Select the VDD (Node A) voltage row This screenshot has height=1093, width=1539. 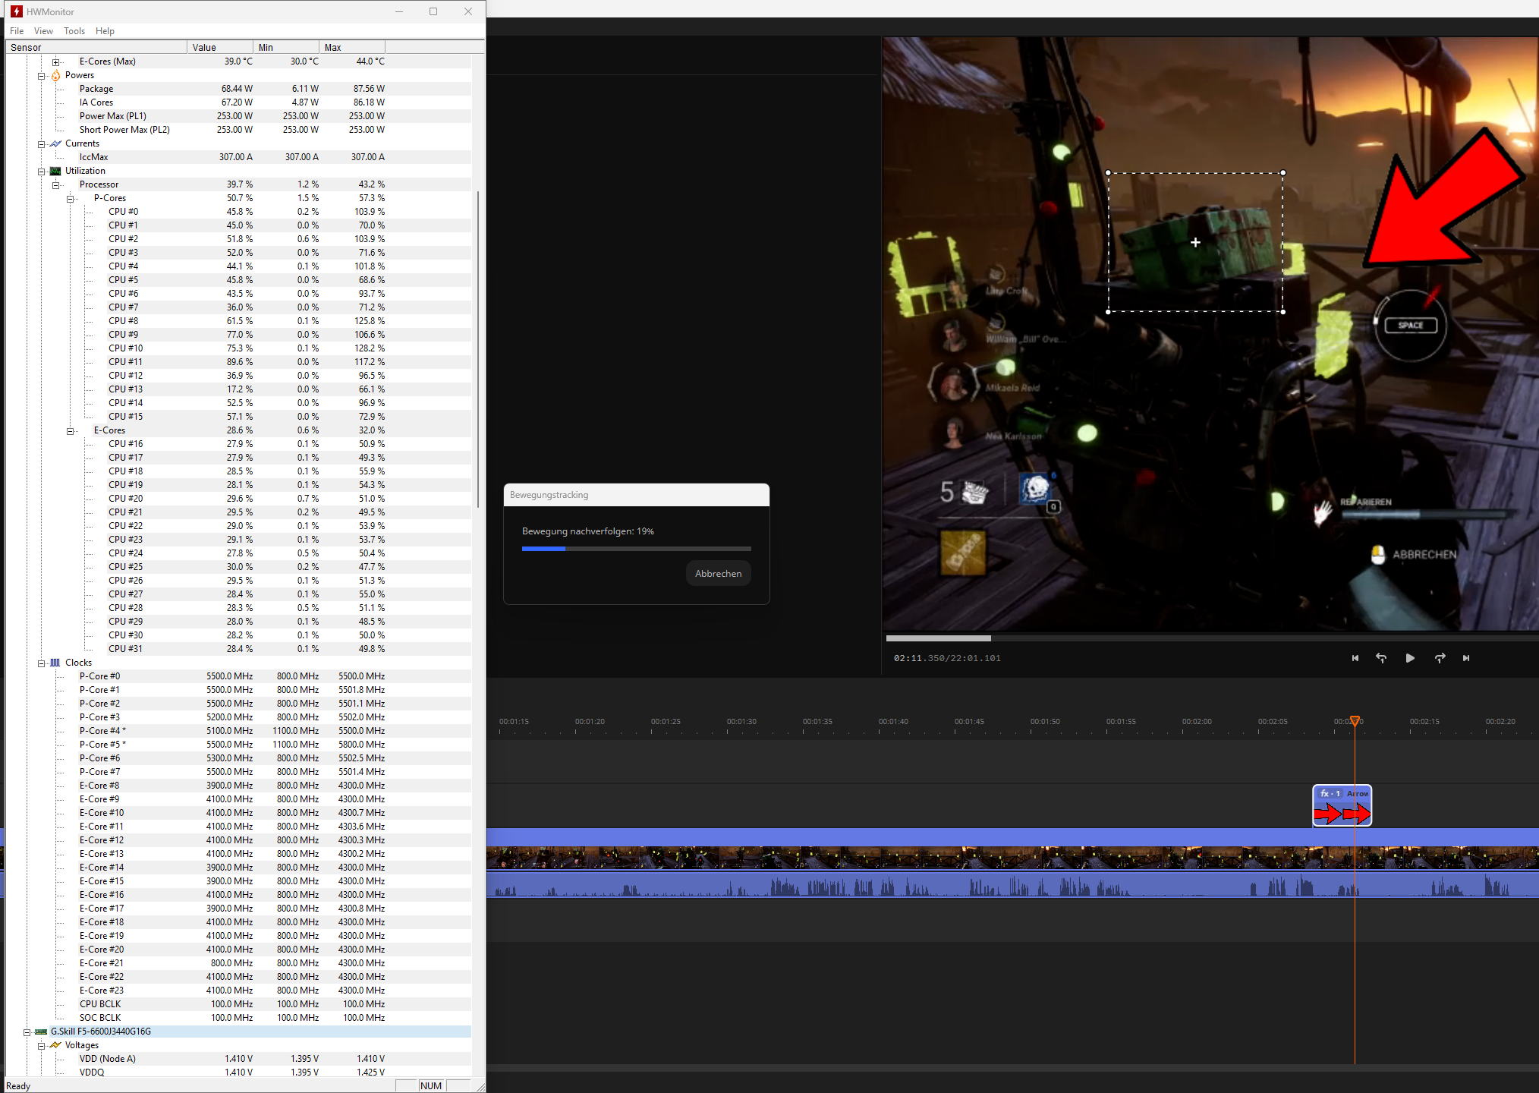click(238, 1059)
